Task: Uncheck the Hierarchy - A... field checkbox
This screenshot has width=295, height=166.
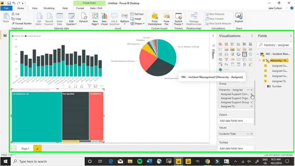Action: (x=264, y=61)
